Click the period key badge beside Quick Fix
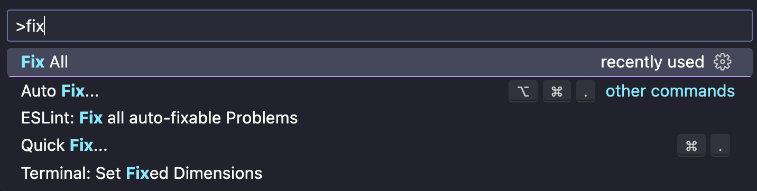 (x=720, y=146)
